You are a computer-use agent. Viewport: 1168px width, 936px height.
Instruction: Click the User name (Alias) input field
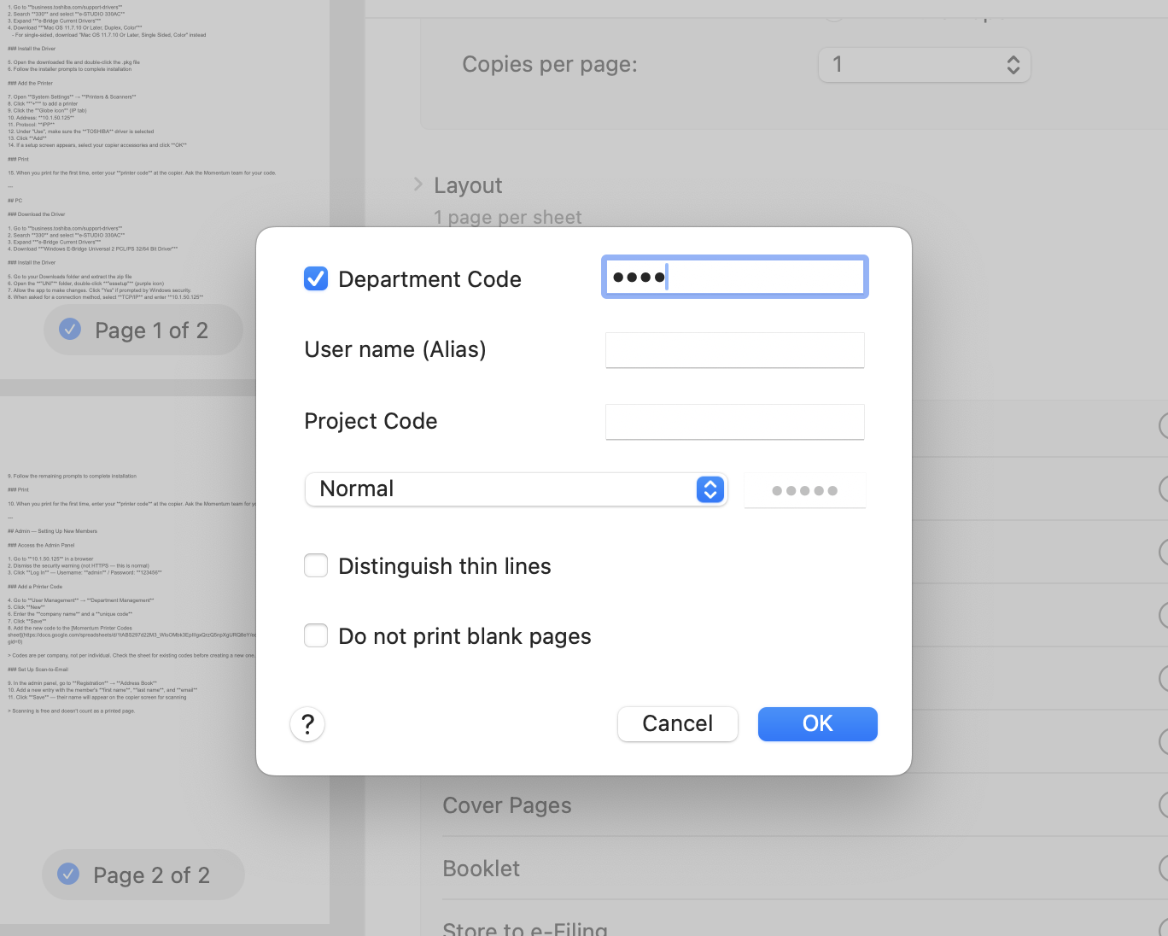point(734,350)
